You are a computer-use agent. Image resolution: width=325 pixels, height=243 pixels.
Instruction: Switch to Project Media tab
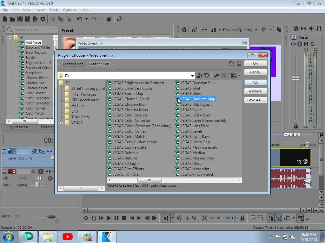(x=18, y=127)
